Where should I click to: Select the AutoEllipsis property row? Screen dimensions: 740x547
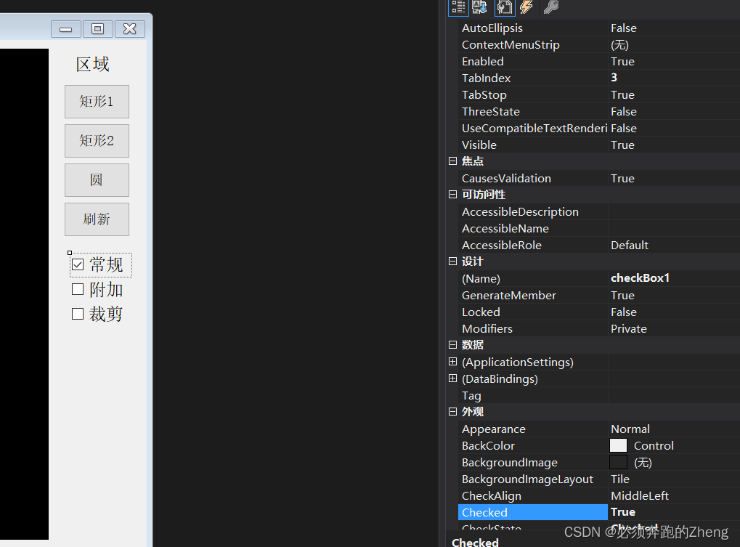(599, 28)
